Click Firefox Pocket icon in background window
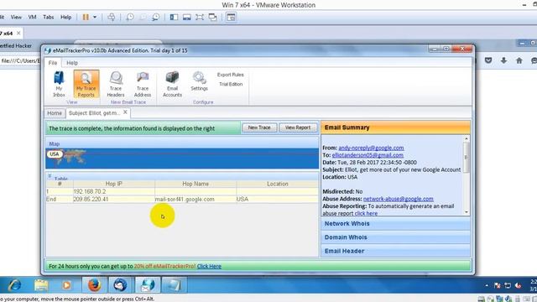The height and width of the screenshot is (302, 537). [x=488, y=60]
